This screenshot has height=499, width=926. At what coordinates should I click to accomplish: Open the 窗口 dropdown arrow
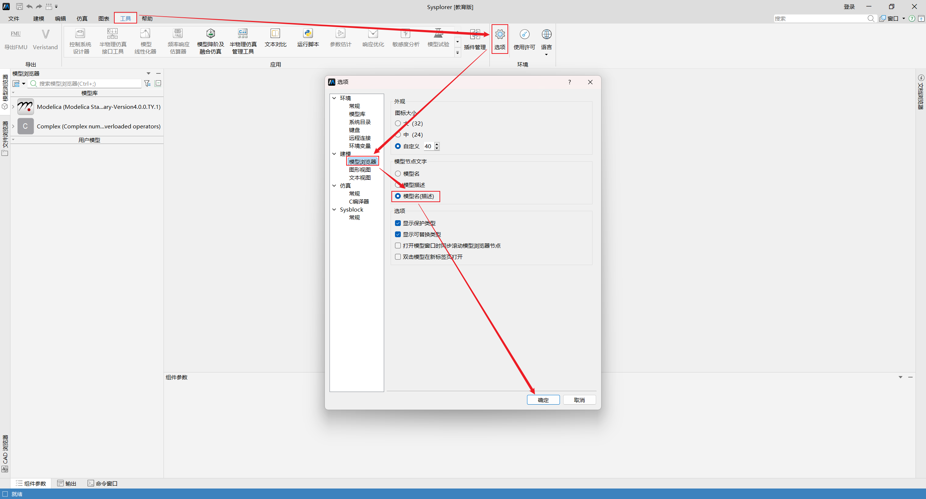click(904, 18)
